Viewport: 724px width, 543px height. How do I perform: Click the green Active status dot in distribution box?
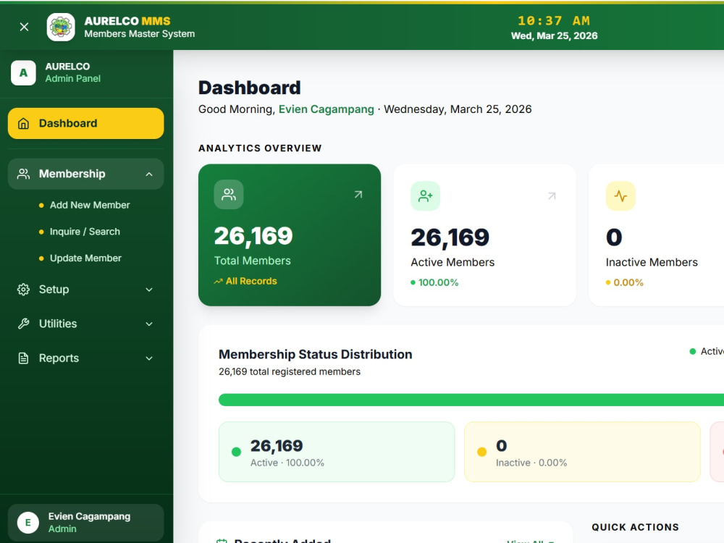[x=237, y=452]
